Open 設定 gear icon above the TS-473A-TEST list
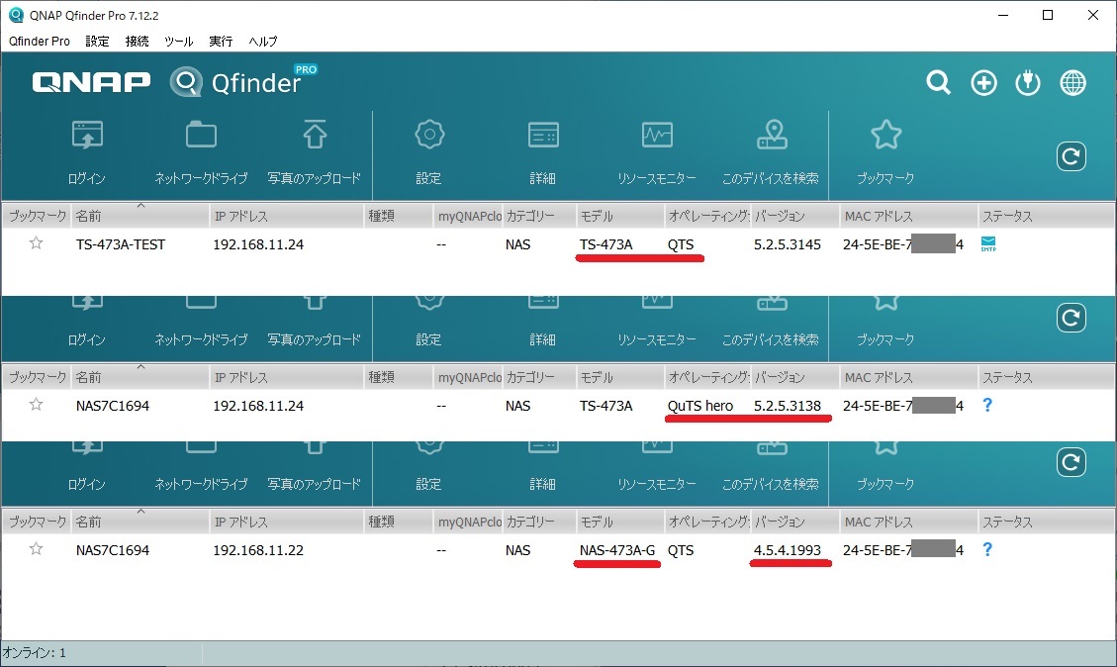This screenshot has height=667, width=1117. point(429,134)
